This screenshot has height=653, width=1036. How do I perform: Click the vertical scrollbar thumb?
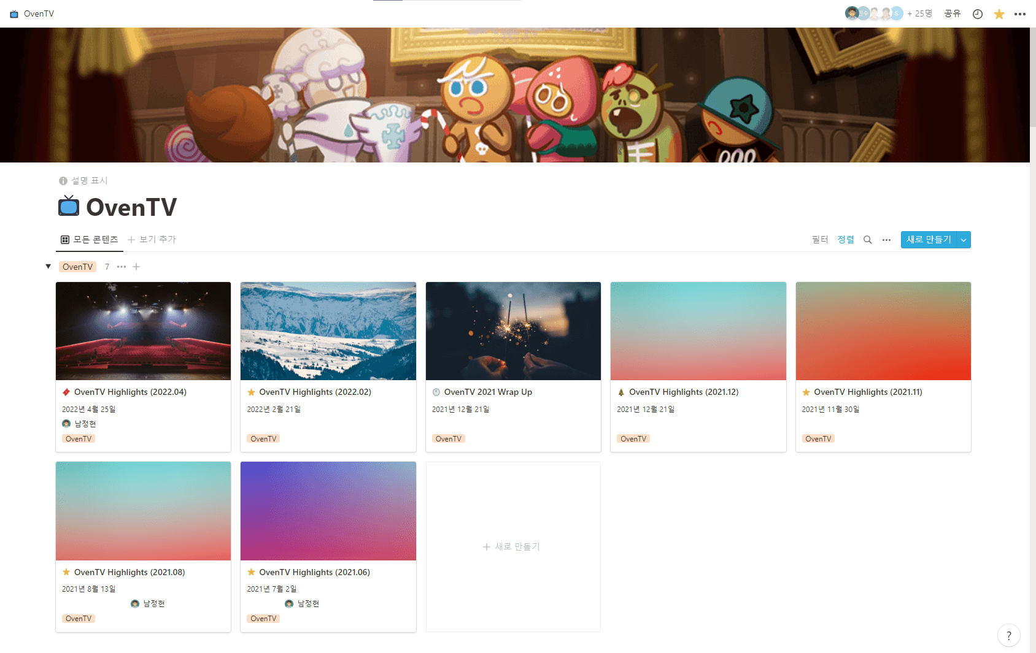[1033, 77]
